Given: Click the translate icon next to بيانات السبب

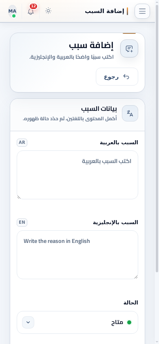Looking at the screenshot, I should point(130,113).
